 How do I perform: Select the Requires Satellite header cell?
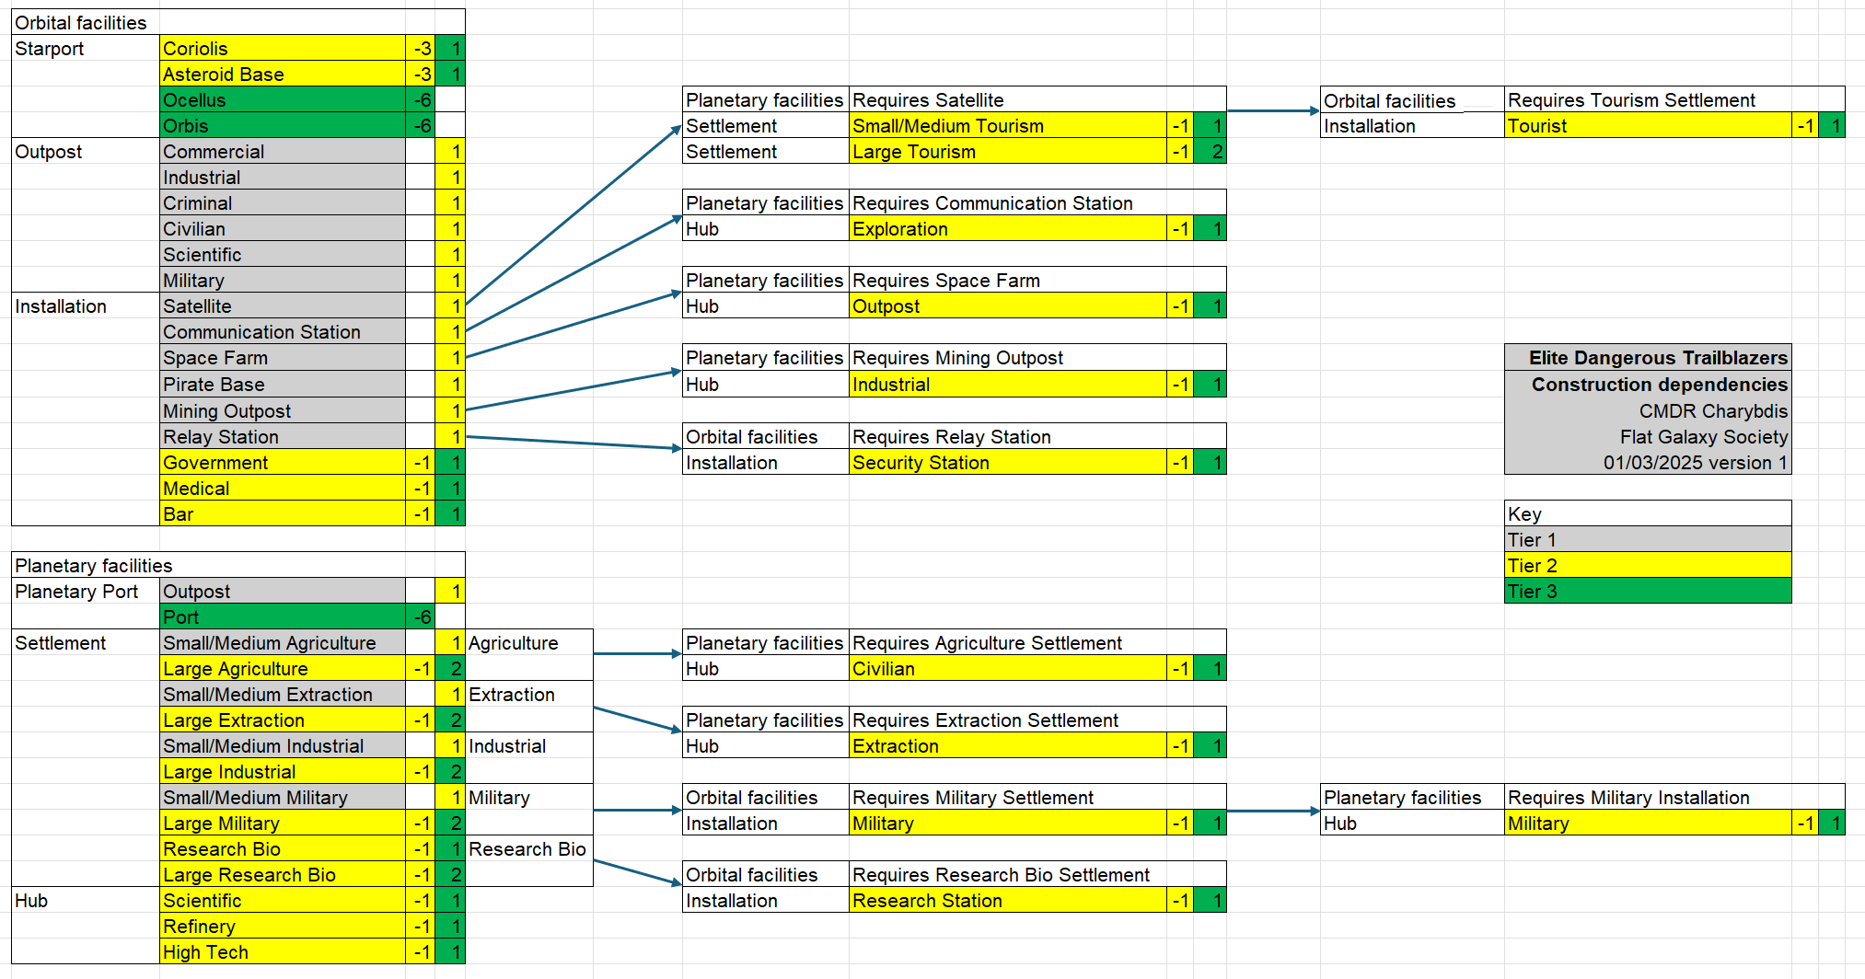tap(1037, 99)
